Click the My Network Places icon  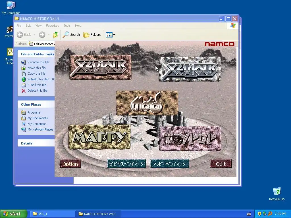click(24, 129)
